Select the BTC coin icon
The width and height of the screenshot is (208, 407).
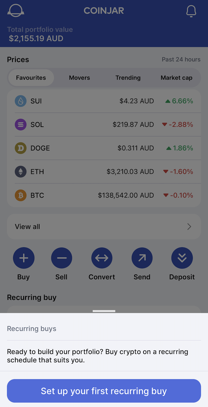point(20,195)
